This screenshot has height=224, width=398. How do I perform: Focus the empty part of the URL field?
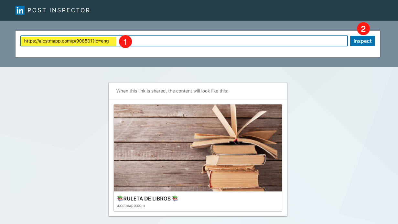point(239,41)
